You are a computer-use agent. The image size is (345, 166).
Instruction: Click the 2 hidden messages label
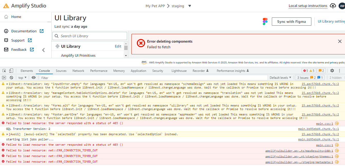(336, 78)
